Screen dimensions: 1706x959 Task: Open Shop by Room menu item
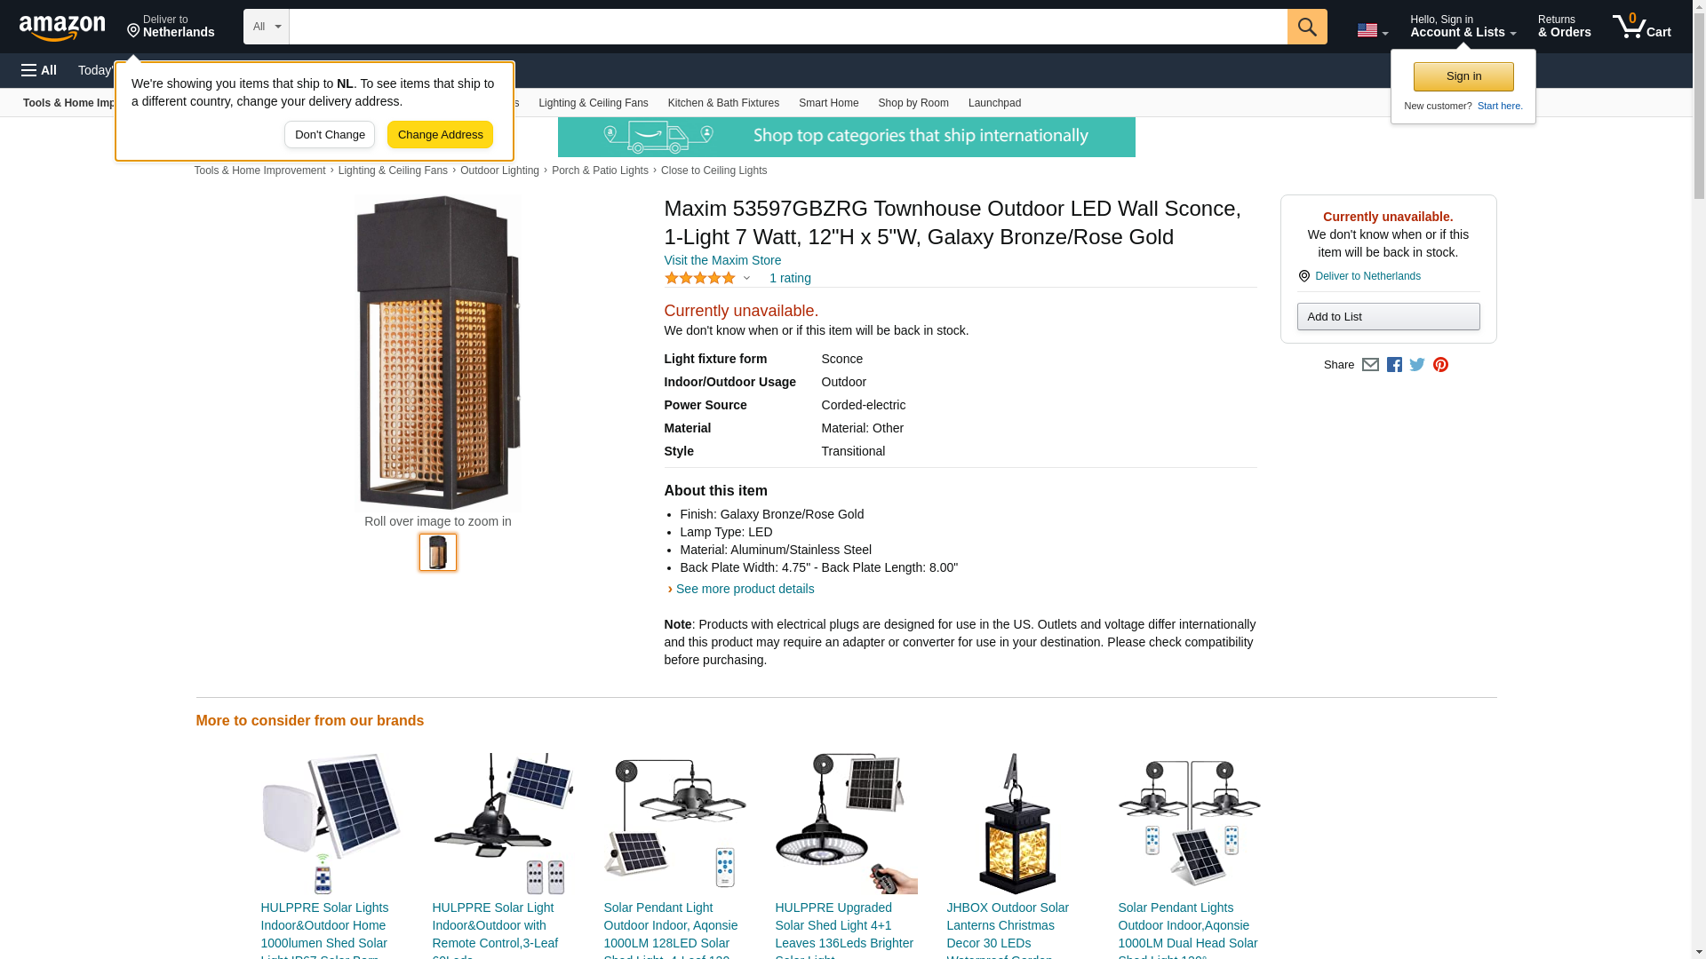point(913,103)
